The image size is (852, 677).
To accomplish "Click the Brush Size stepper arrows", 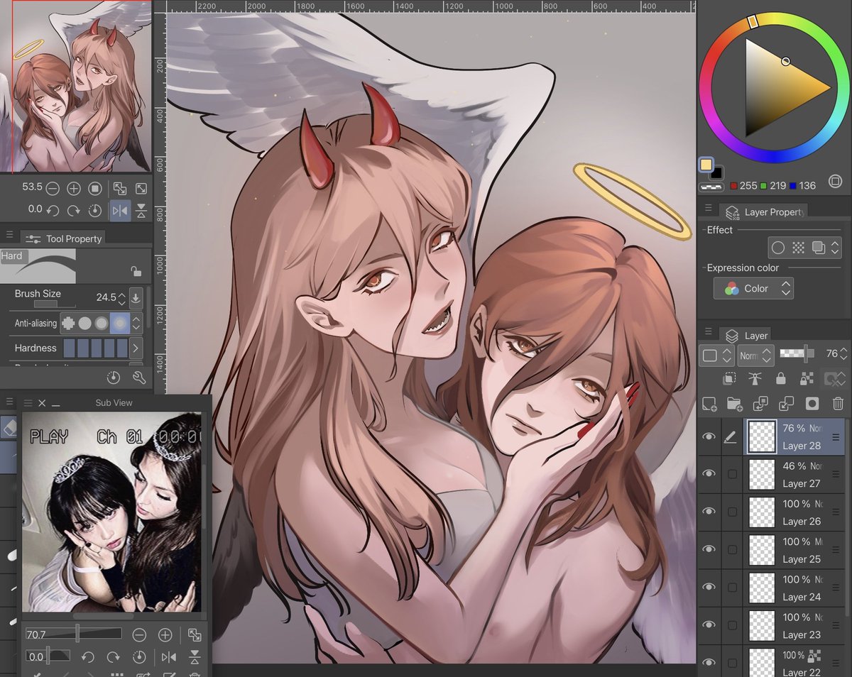I will tap(122, 298).
